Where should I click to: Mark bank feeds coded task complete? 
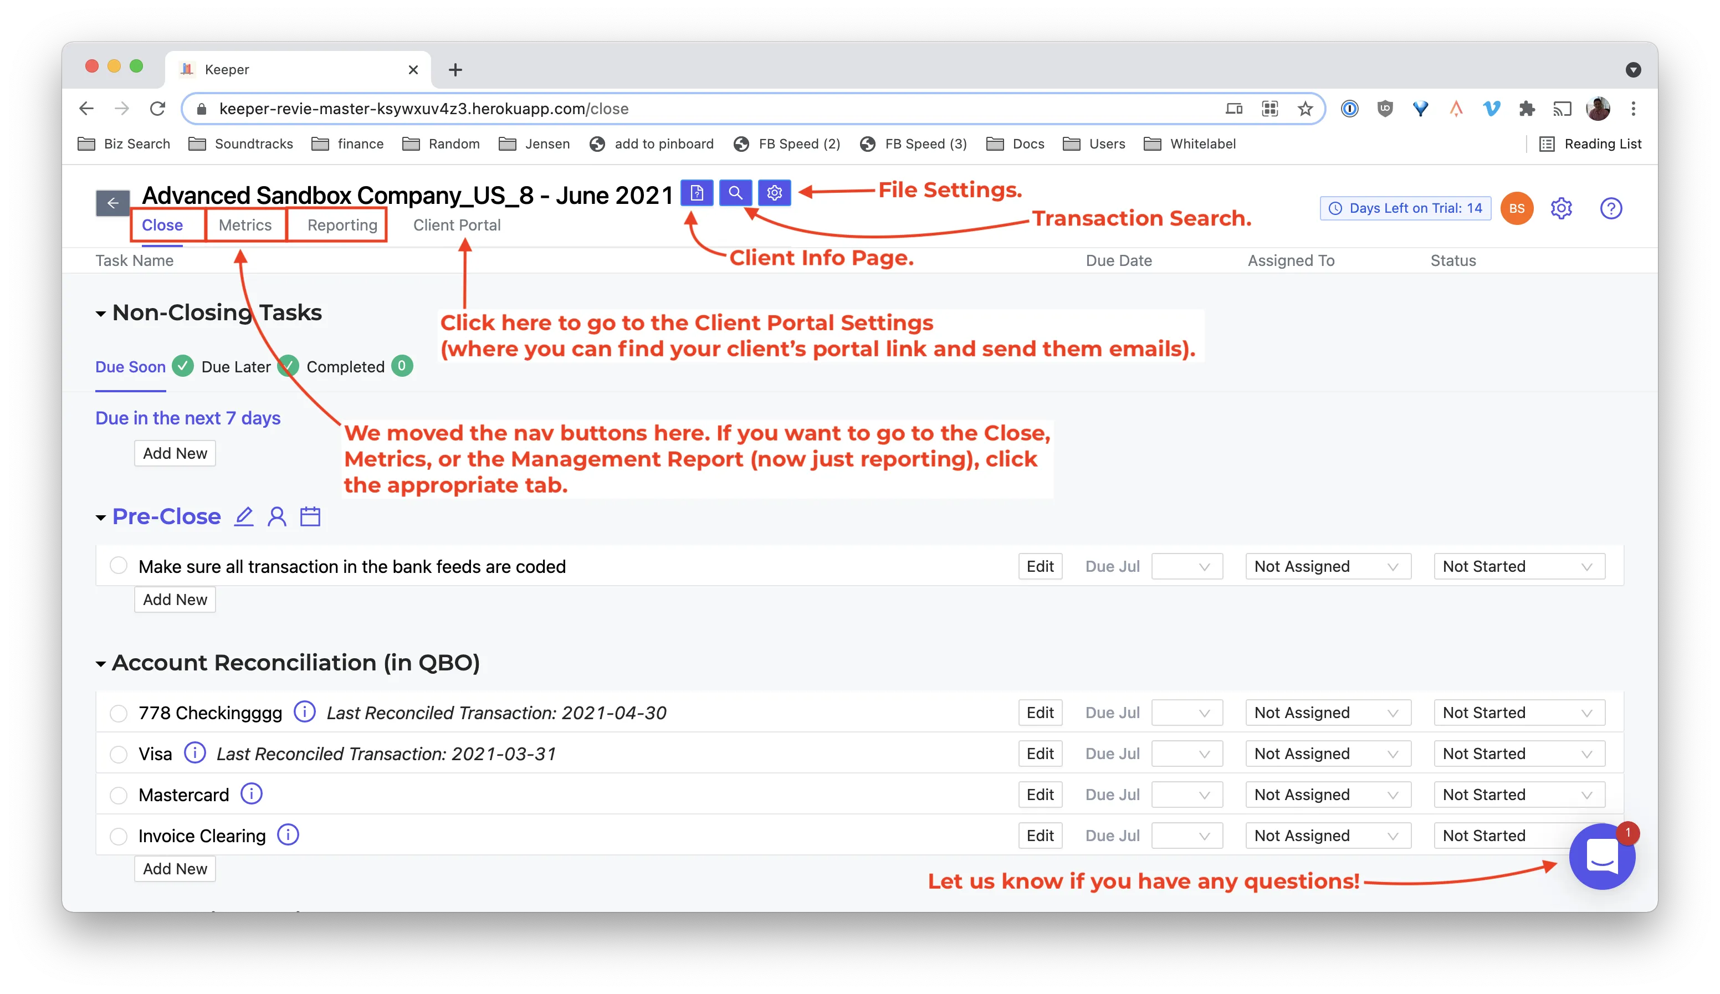119,566
